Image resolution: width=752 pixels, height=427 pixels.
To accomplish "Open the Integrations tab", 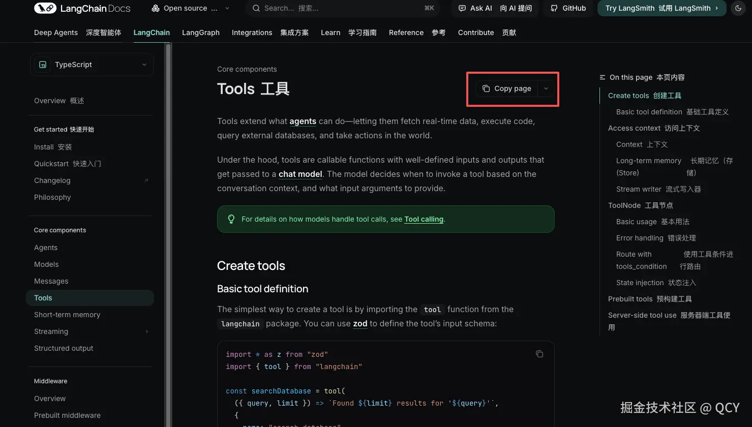I will 270,33.
